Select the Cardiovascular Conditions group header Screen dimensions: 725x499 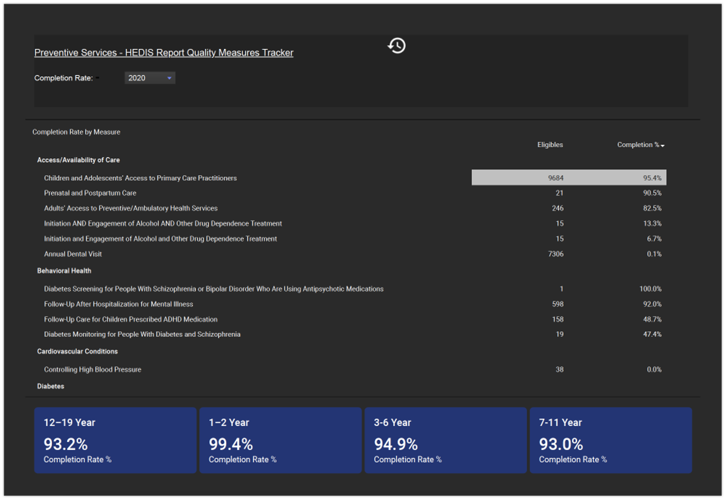tap(77, 351)
